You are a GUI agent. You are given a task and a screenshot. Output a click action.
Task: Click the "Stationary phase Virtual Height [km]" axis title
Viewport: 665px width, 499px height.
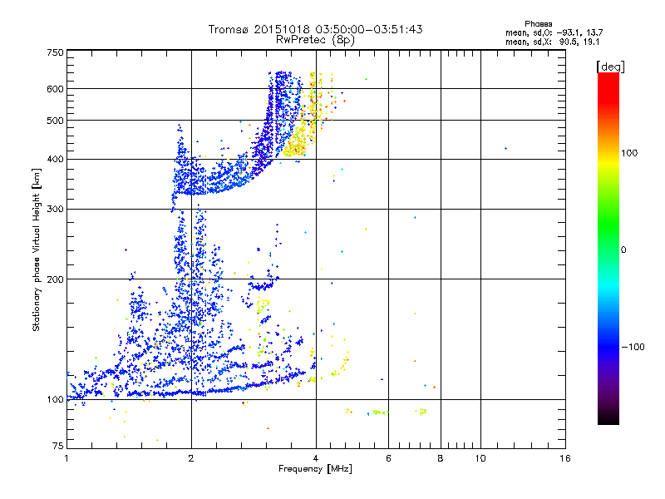(37, 249)
